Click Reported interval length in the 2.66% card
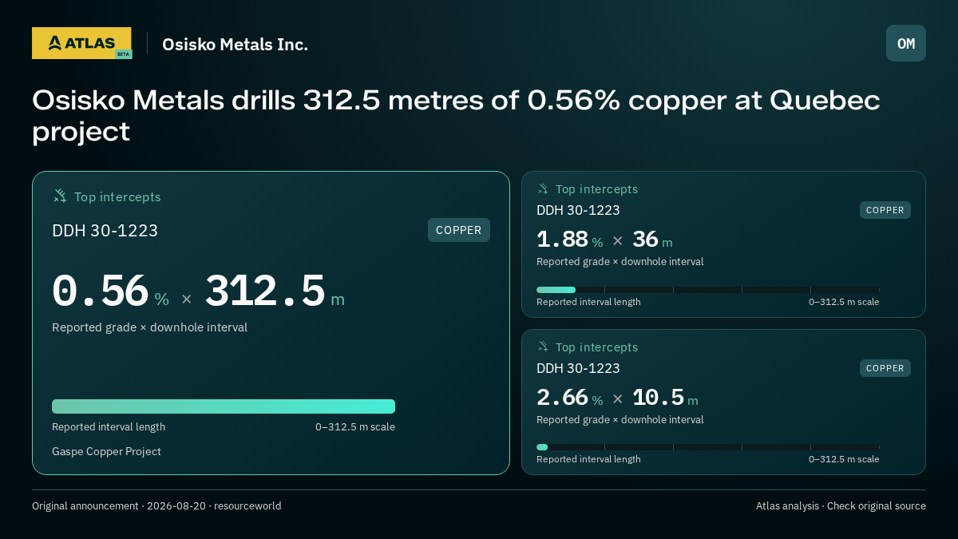The height and width of the screenshot is (539, 958). click(588, 459)
